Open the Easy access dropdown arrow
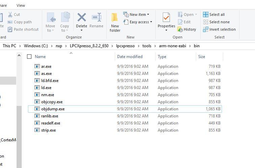 [151, 22]
